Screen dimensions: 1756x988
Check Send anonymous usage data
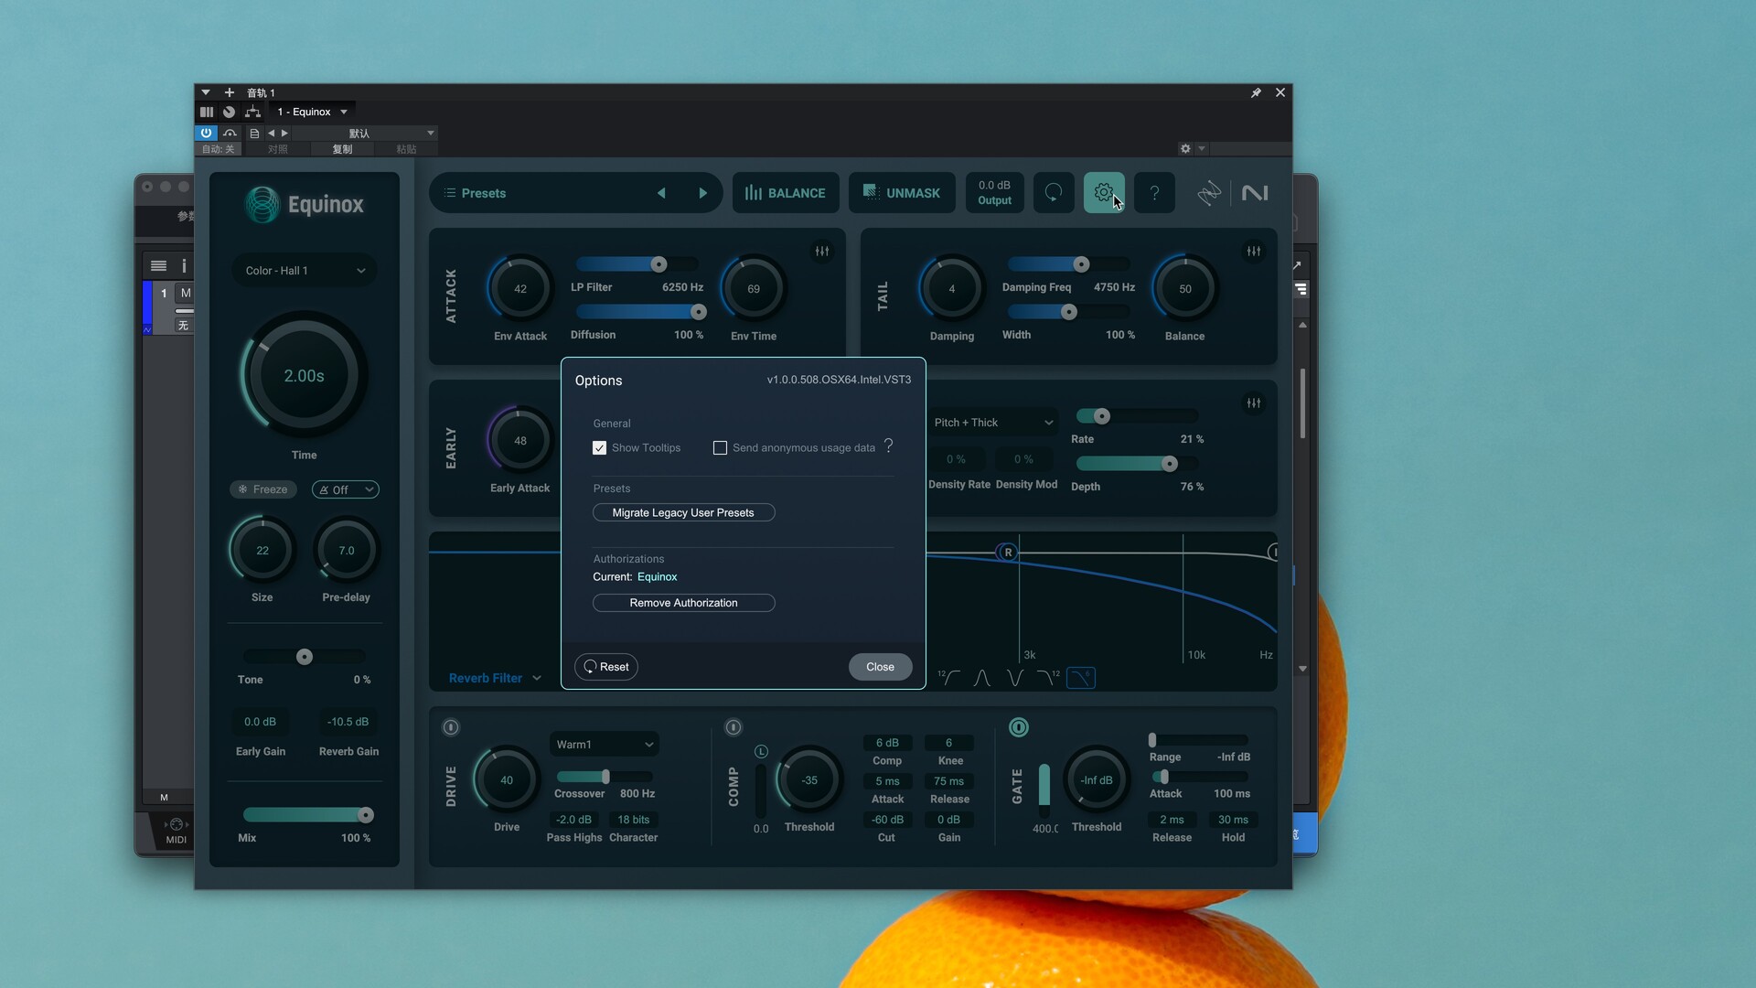[x=721, y=447]
